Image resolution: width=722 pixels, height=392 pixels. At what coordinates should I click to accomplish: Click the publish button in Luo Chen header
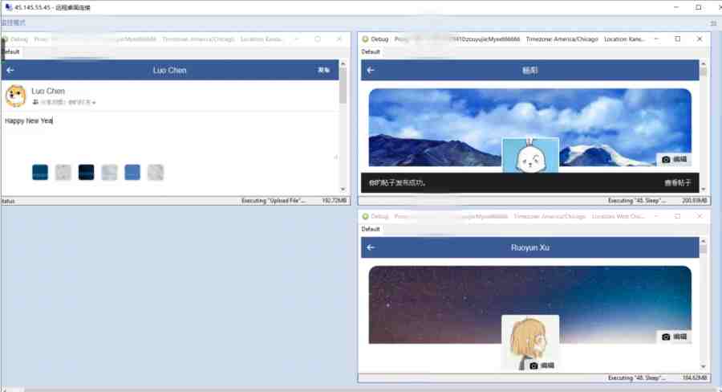tap(323, 70)
